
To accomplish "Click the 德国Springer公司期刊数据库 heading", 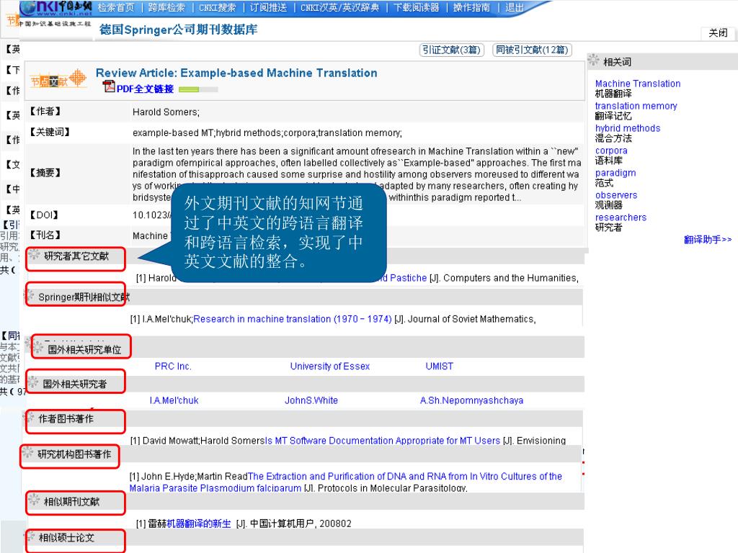I will [x=179, y=29].
